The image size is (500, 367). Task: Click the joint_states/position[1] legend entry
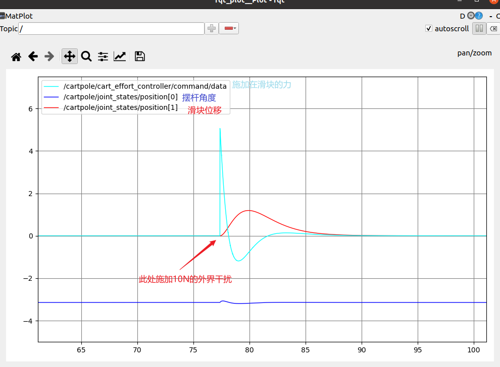tap(111, 107)
